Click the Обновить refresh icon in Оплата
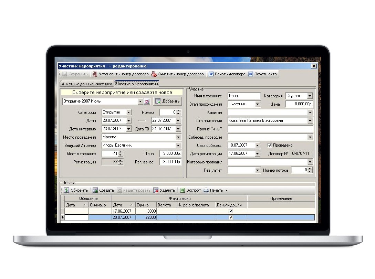375x279 pixels. coord(67,190)
